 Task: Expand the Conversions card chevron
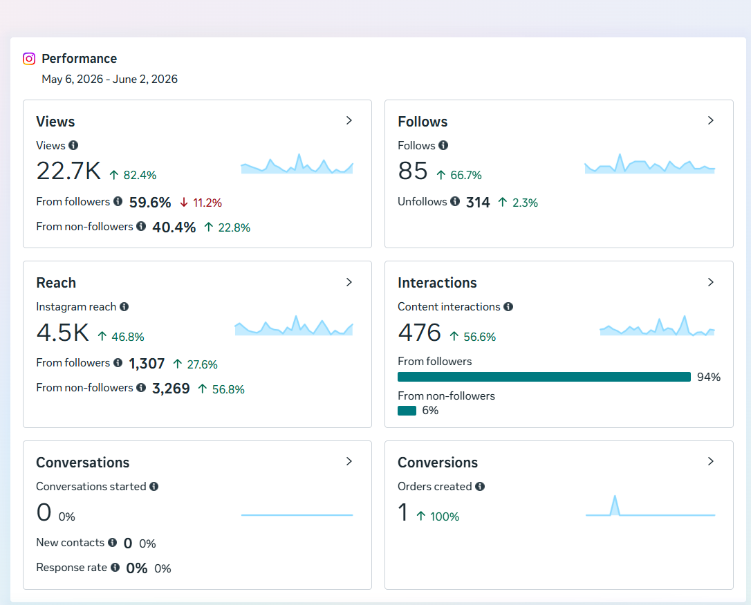pyautogui.click(x=711, y=461)
